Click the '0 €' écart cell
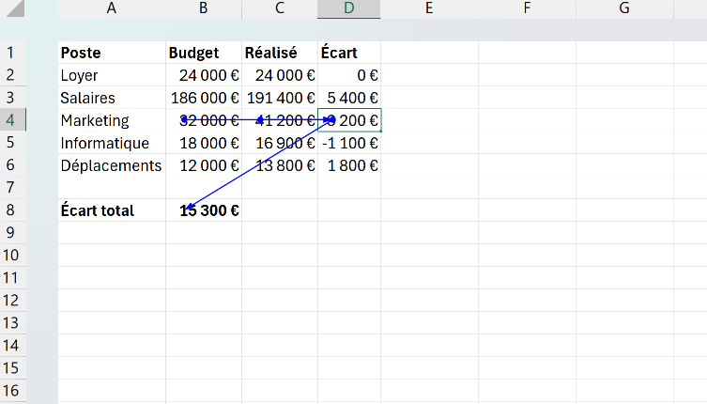The image size is (707, 404). (349, 75)
